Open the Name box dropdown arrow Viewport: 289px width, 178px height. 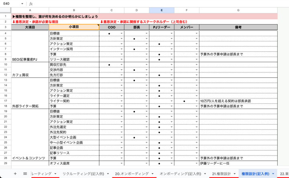point(22,4)
